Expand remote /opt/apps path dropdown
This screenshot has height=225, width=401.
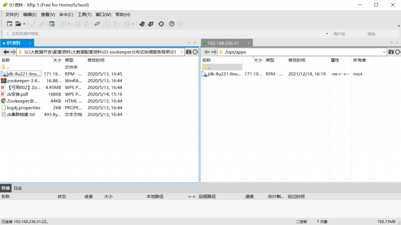[x=384, y=52]
